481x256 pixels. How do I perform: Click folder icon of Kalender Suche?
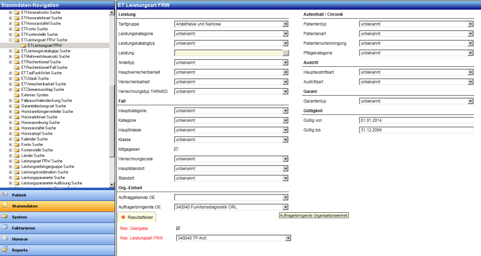point(17,139)
